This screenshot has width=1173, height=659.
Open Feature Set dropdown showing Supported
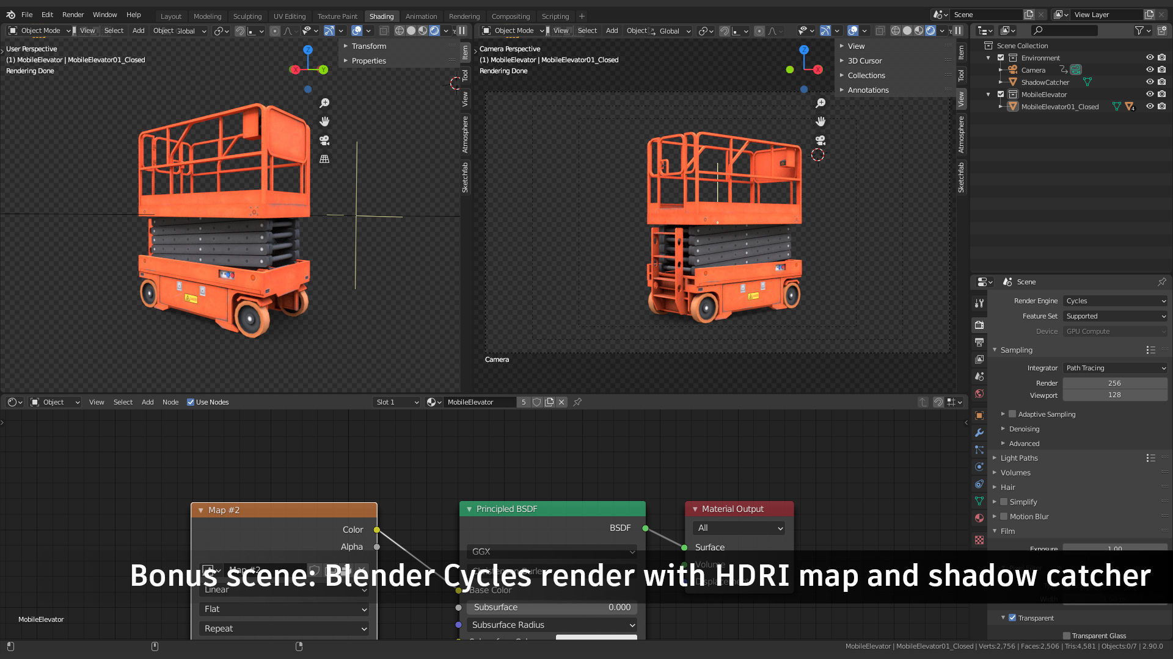click(x=1115, y=316)
